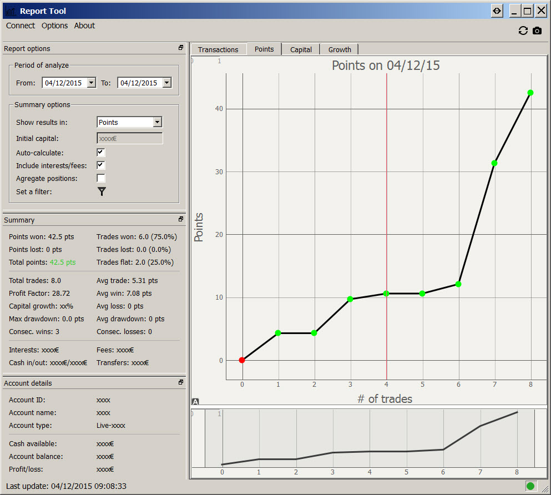Screen dimensions: 551x495
Task: Click the Max drawdown: 0.0 pts text
Action: [x=47, y=319]
